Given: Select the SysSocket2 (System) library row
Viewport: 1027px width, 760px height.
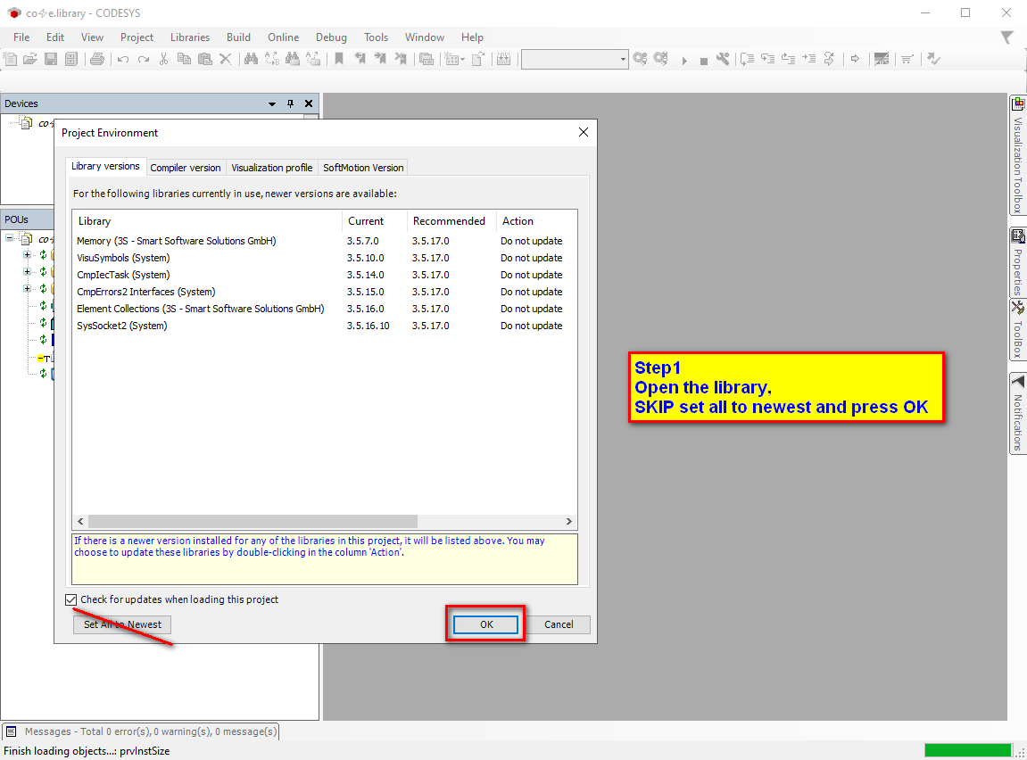Looking at the screenshot, I should point(122,326).
